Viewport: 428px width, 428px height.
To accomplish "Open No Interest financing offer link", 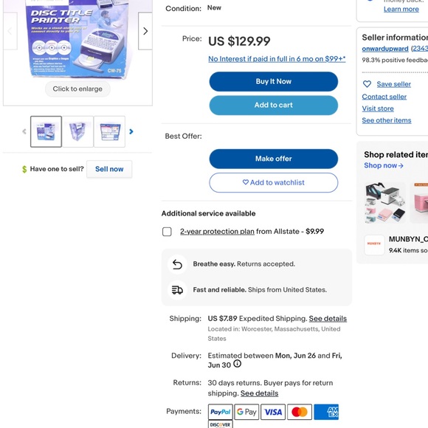I will coord(277,59).
